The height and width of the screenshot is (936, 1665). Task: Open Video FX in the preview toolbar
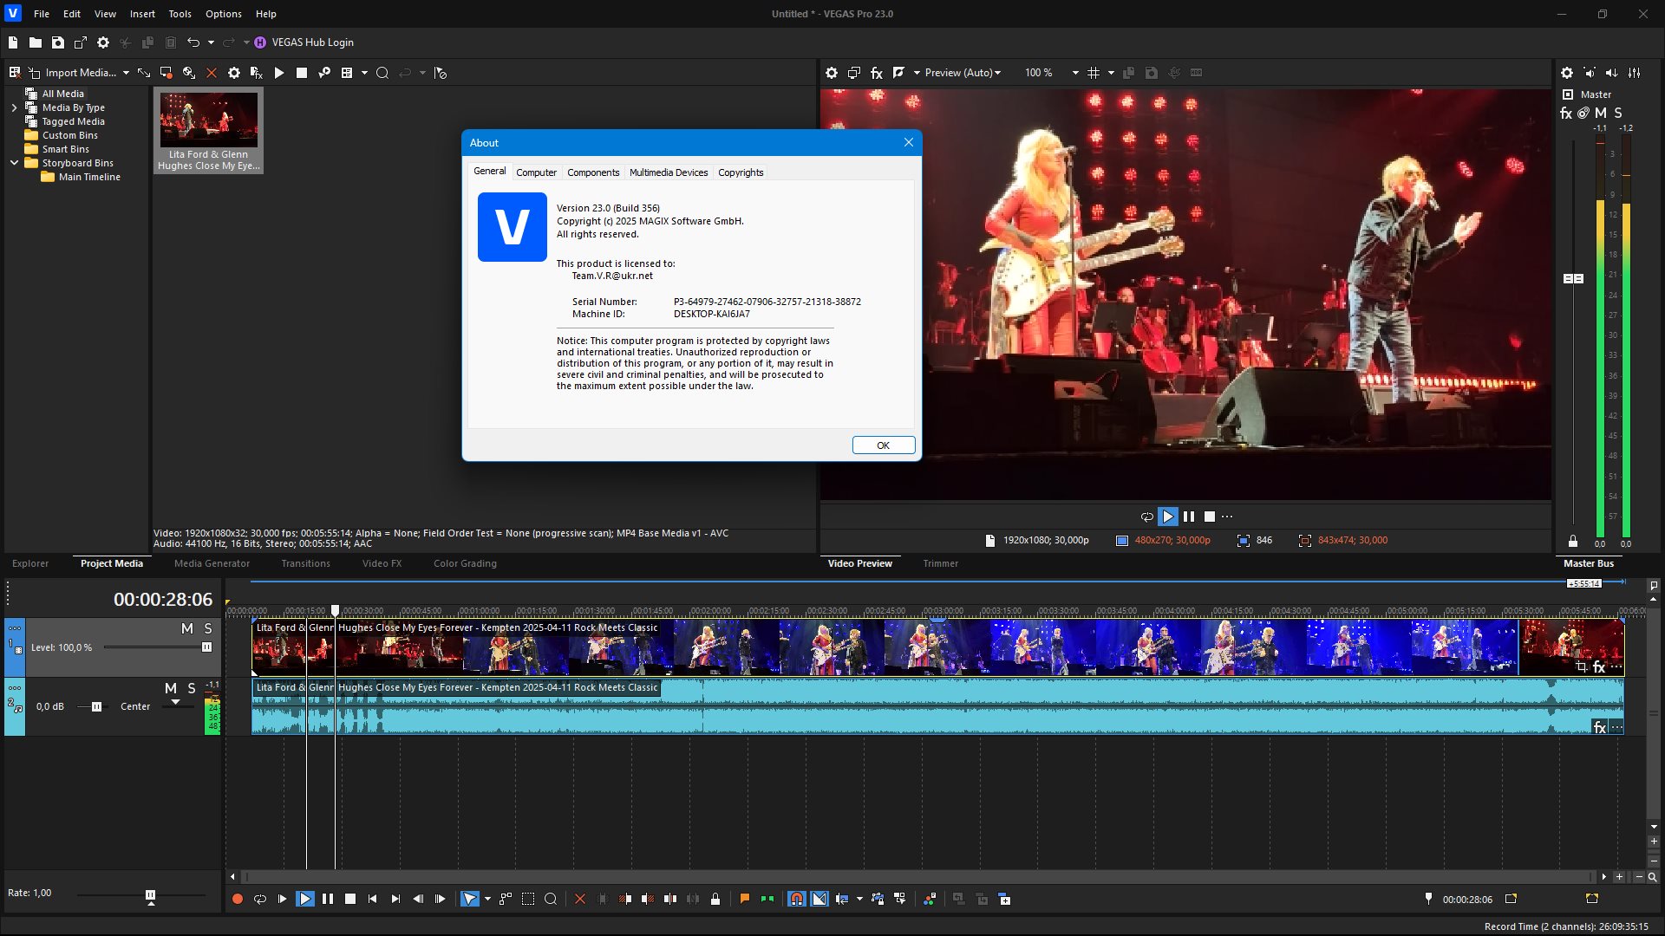[877, 73]
